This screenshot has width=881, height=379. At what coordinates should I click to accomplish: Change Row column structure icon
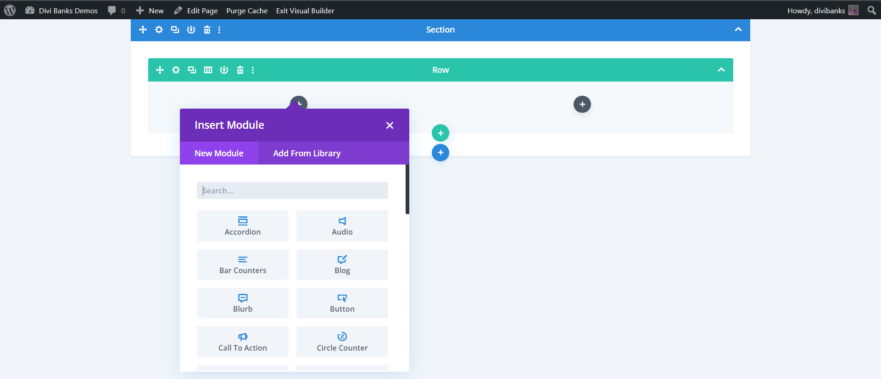208,70
